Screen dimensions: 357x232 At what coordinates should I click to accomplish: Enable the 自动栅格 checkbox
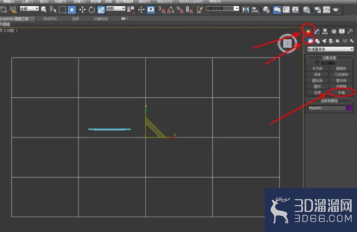pyautogui.click(x=317, y=63)
